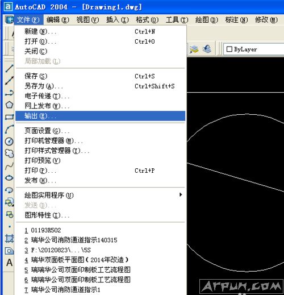Expand the 绘图实用程序(U) submenu arrow

point(181,194)
